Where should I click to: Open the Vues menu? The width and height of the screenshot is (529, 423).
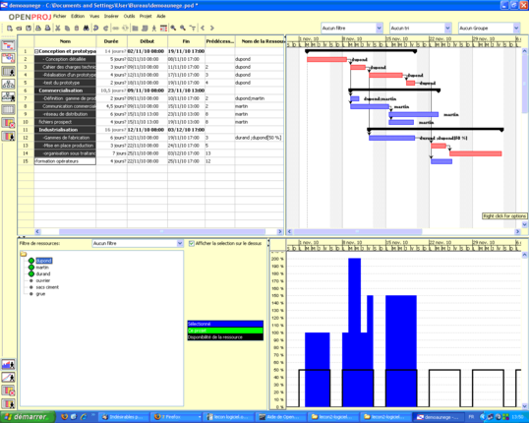pyautogui.click(x=94, y=16)
